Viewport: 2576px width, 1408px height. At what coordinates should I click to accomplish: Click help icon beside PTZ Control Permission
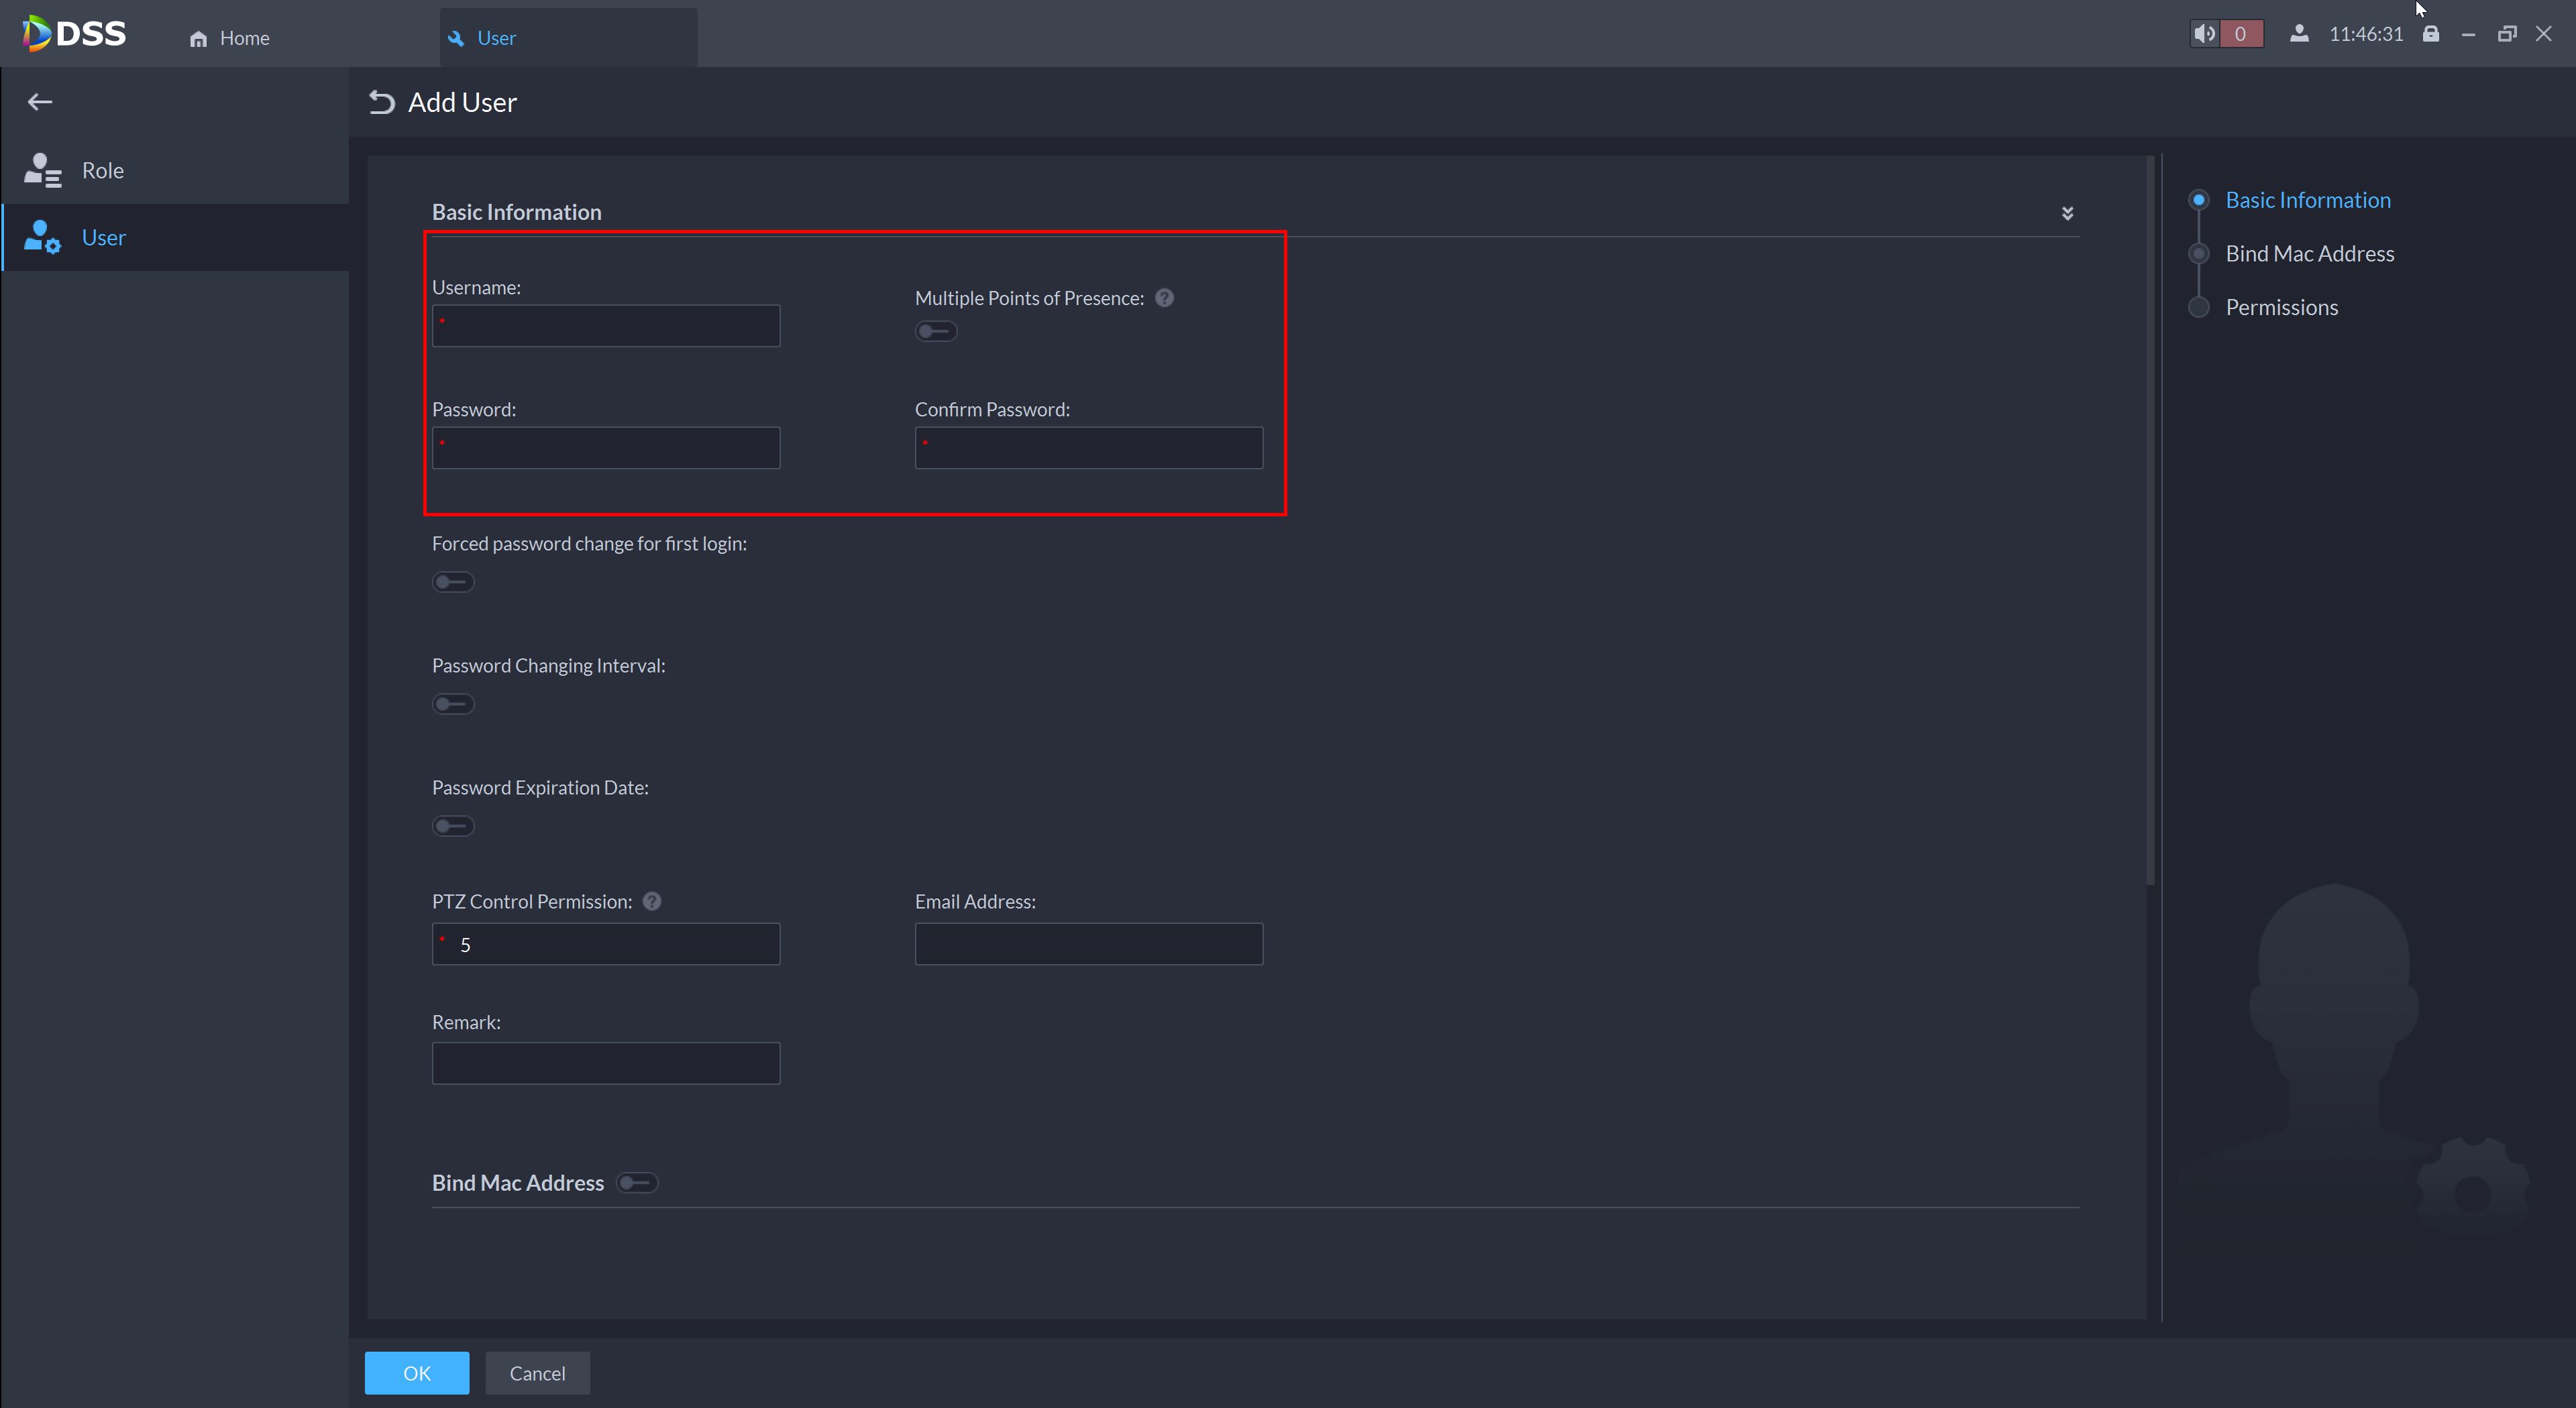652,901
